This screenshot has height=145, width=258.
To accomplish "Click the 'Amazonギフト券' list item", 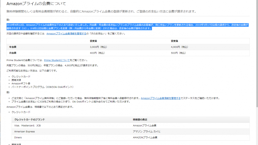I will 21,84.
